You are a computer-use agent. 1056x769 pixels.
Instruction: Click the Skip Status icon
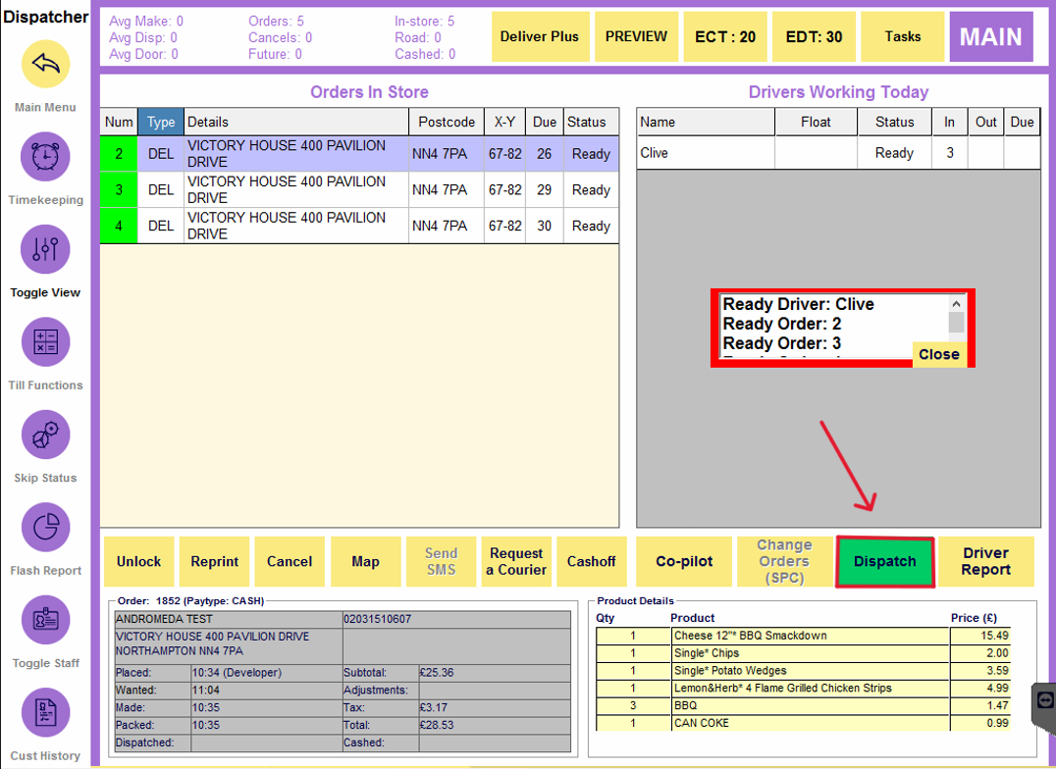point(45,435)
